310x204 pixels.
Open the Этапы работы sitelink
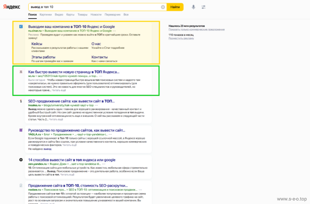tap(43, 57)
